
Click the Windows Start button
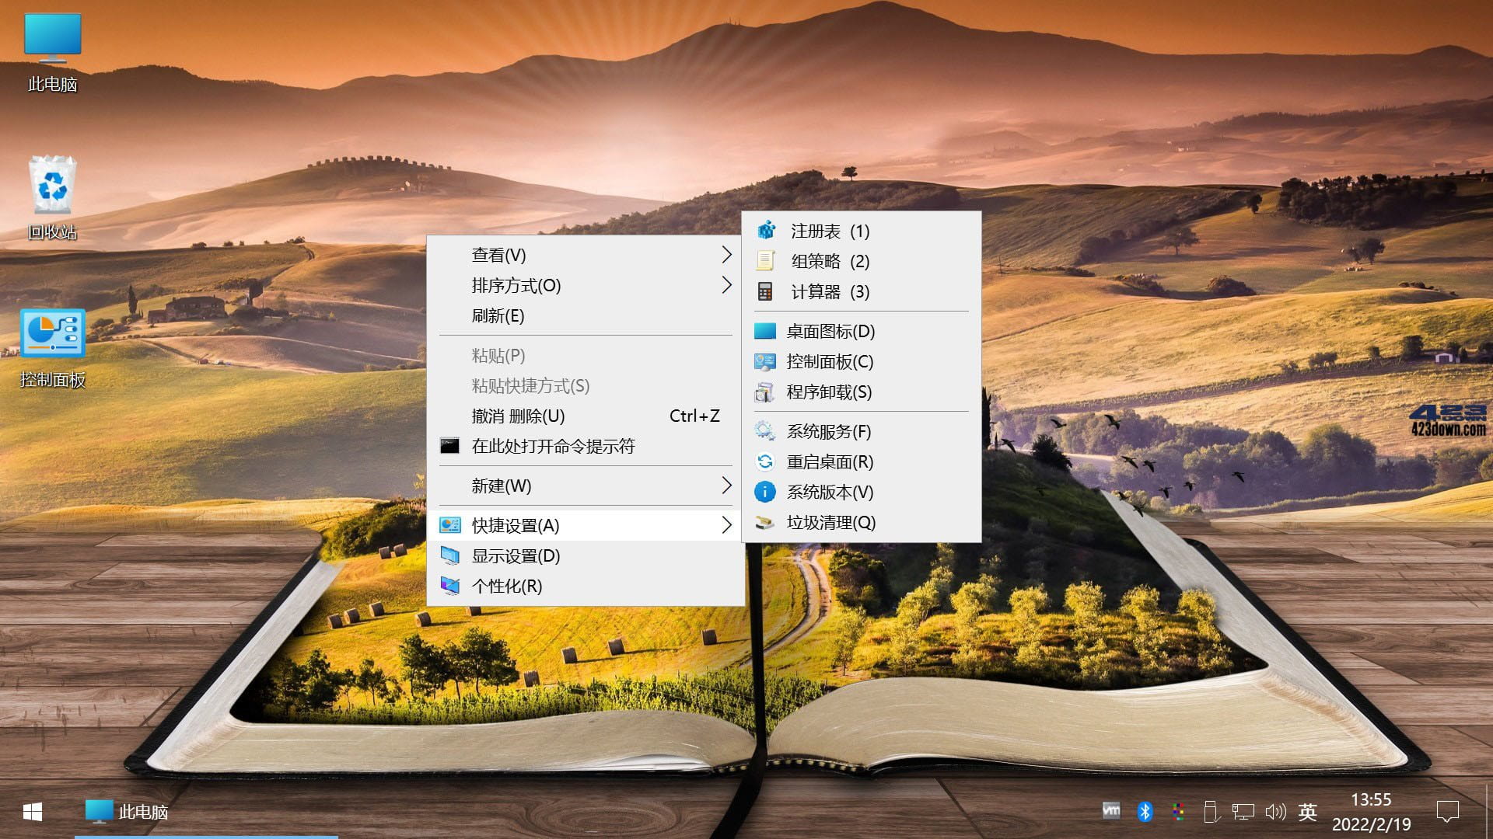pos(31,811)
